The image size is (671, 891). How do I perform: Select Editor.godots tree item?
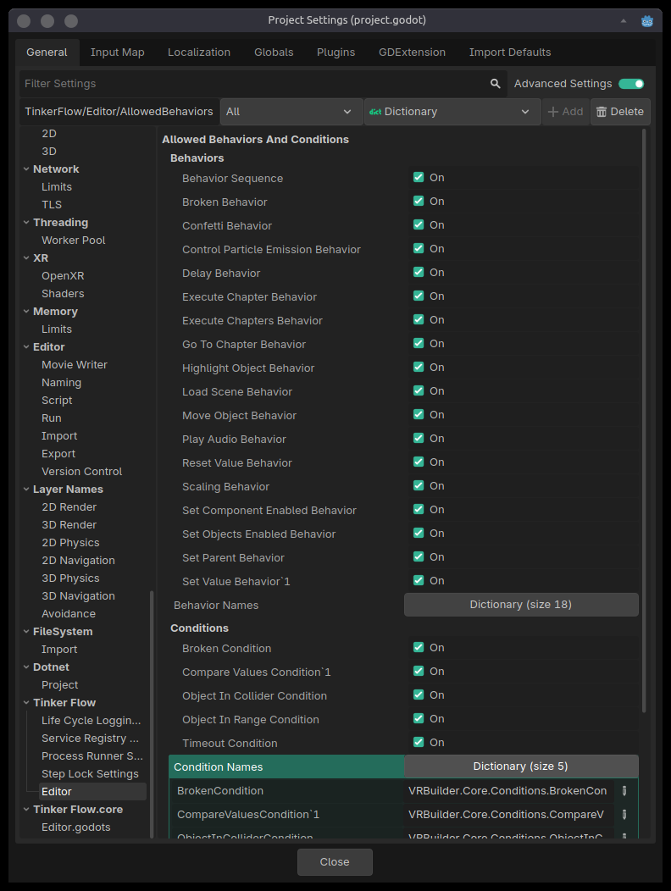(76, 827)
